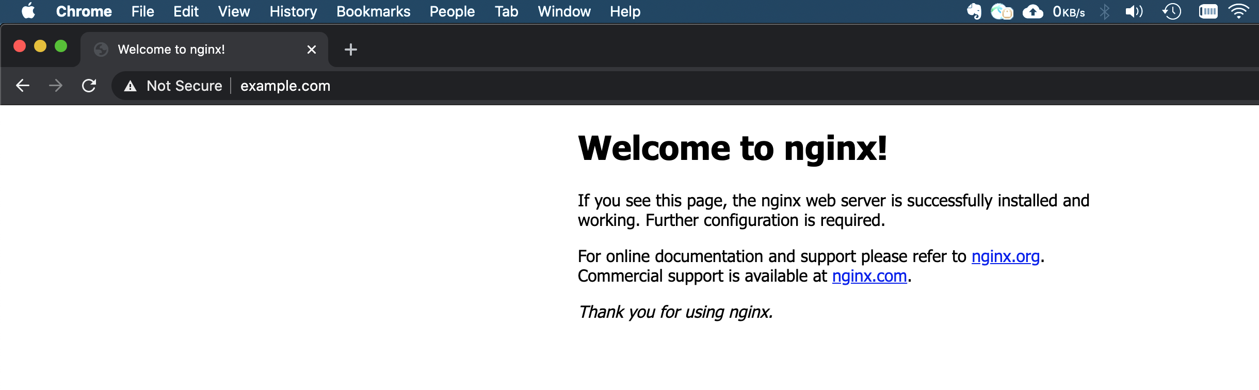1259x390 pixels.
Task: Open the Help menu
Action: click(x=625, y=11)
